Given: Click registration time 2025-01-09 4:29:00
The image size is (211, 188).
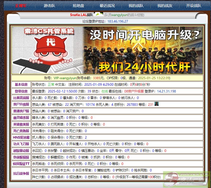Looking at the screenshot, I should point(99,84).
